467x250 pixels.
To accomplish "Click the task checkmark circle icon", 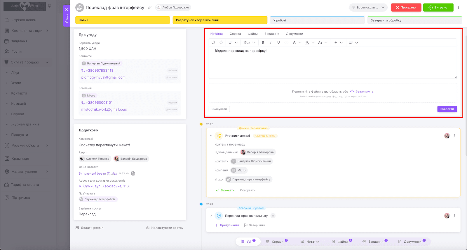I will pyautogui.click(x=219, y=216).
